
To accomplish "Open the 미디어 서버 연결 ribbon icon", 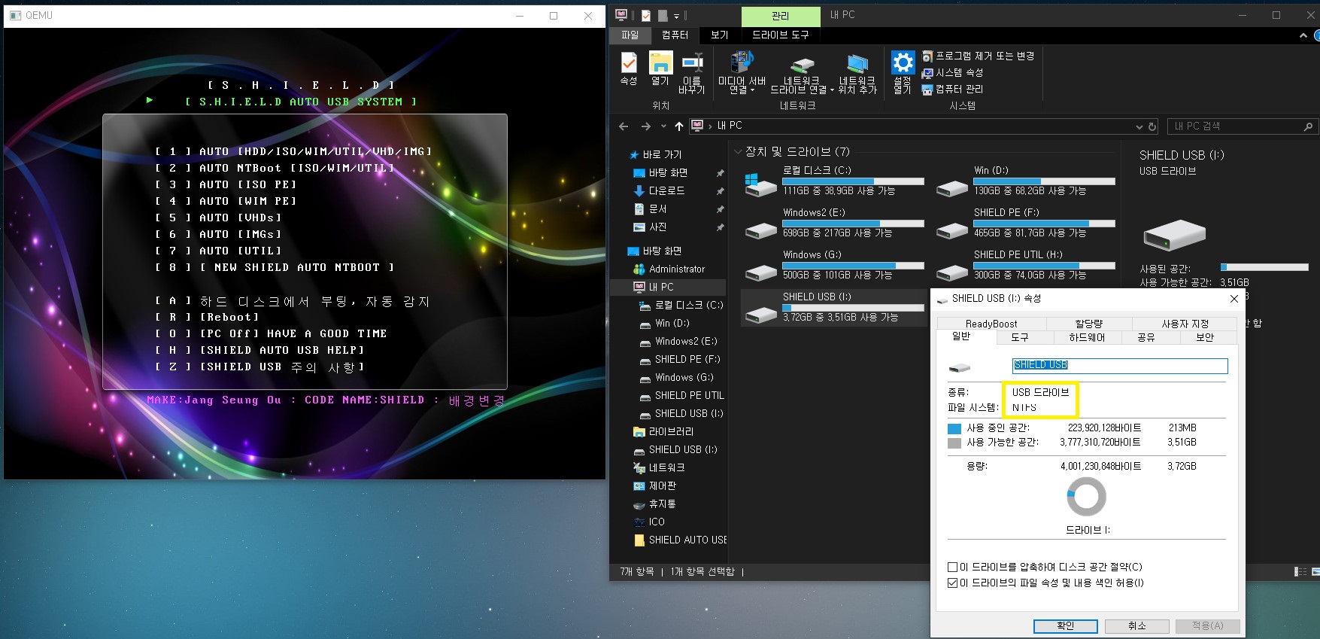I will coord(742,73).
